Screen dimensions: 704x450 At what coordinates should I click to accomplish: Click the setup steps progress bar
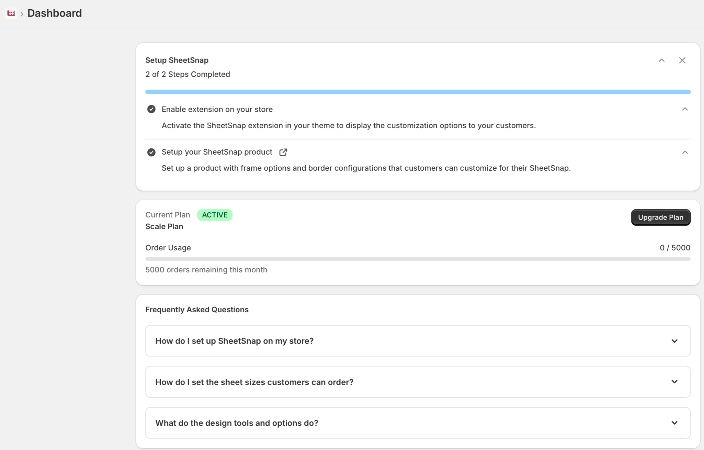(x=418, y=92)
